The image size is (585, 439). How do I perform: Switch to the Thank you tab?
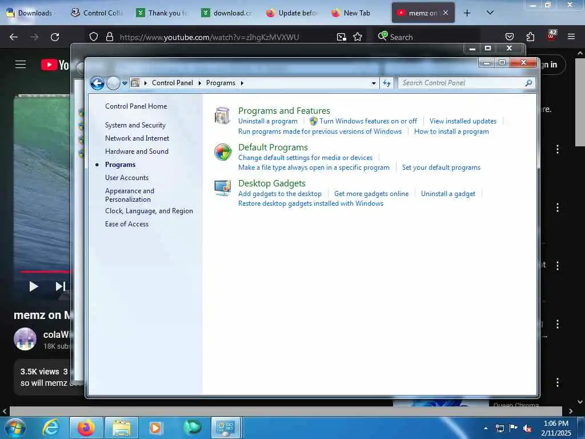coord(162,13)
